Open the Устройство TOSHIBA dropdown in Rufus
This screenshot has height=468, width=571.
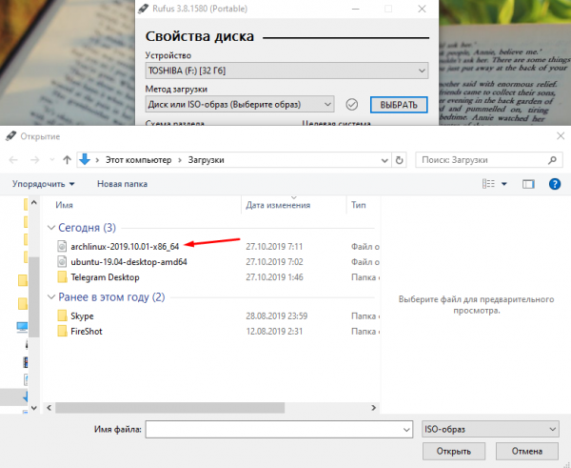coord(286,71)
